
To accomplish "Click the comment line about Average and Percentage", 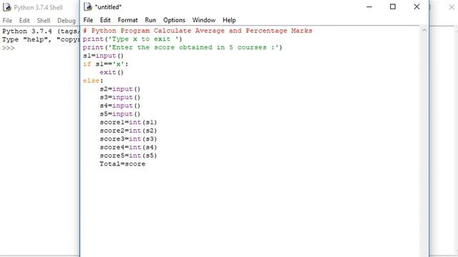I will pos(198,31).
